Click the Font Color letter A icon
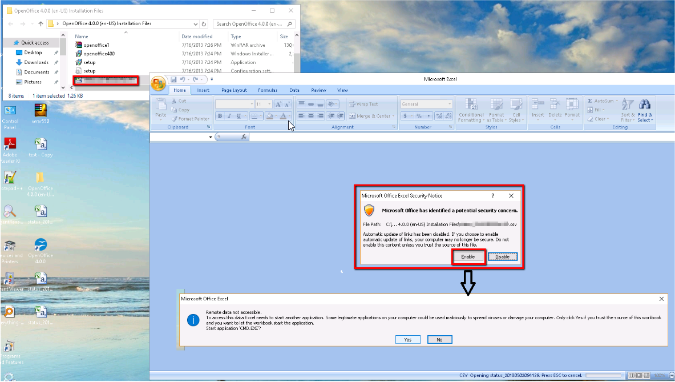The image size is (675, 382). (x=283, y=116)
